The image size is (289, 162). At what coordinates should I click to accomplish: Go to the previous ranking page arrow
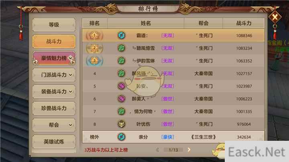[158, 150]
